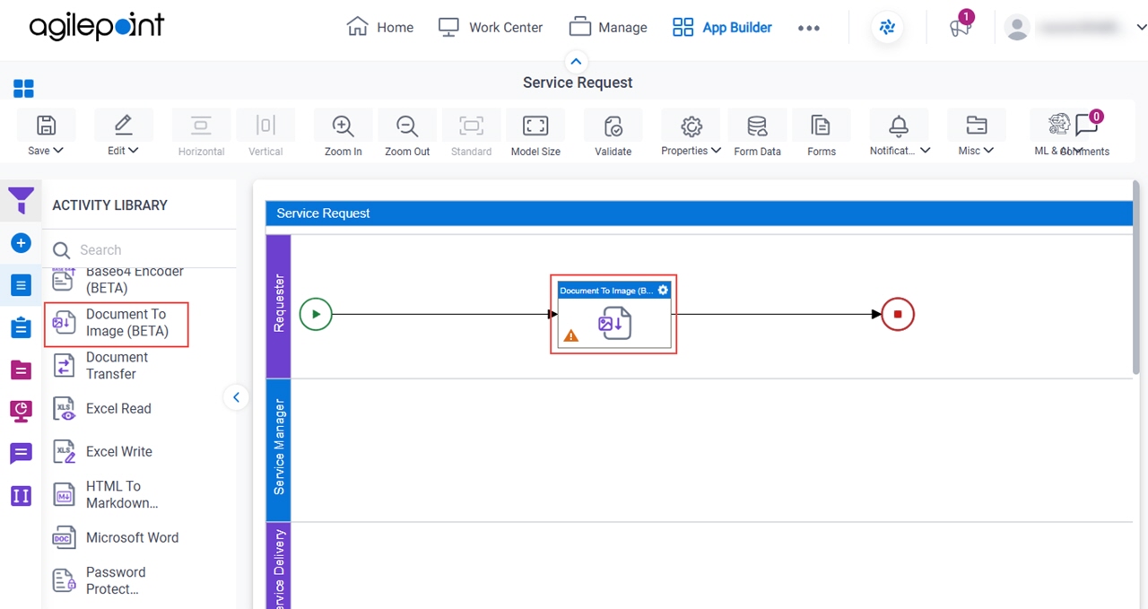Click the canvas vertical scrollbar
The image size is (1148, 609).
coord(1136,278)
